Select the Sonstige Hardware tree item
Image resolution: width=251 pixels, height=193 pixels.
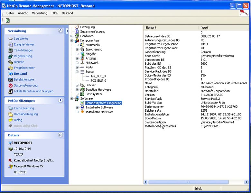[98, 90]
